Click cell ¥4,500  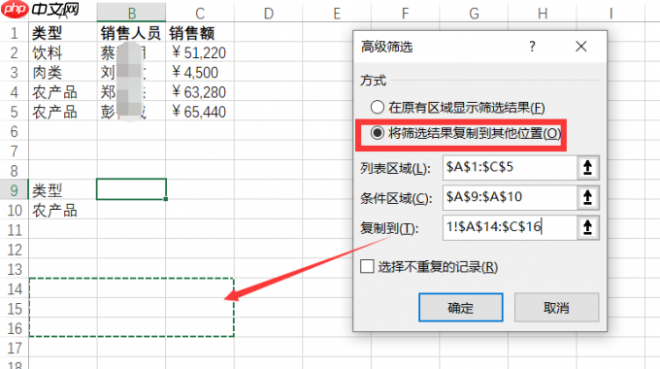(x=200, y=73)
